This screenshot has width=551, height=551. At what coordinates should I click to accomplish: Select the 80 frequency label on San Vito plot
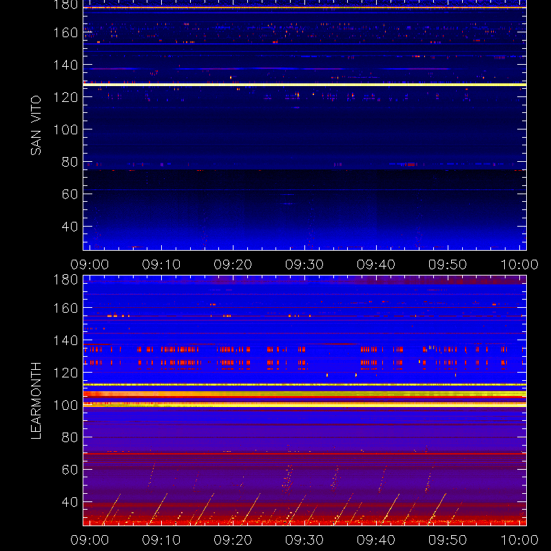pyautogui.click(x=70, y=162)
